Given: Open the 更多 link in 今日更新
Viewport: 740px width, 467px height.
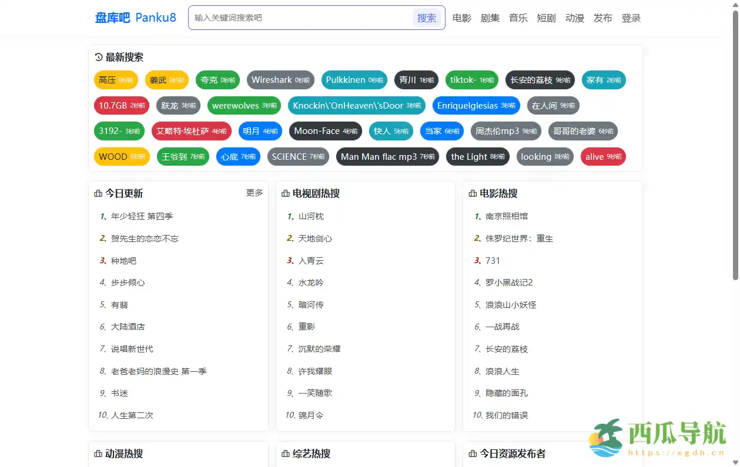Looking at the screenshot, I should coord(254,192).
